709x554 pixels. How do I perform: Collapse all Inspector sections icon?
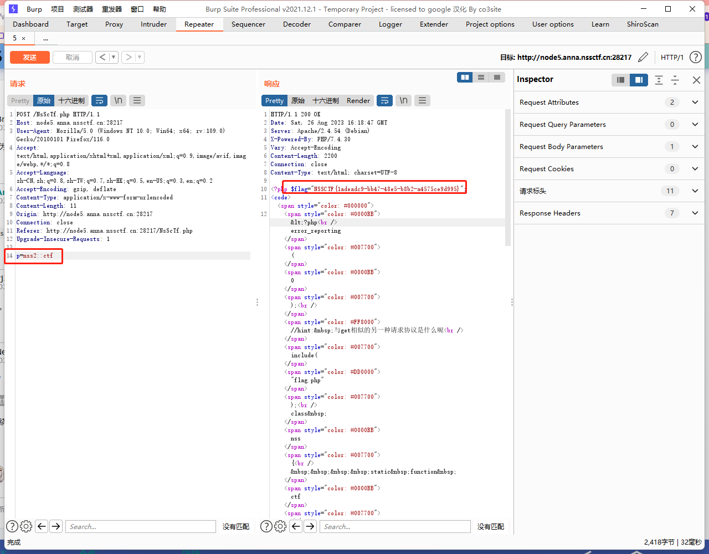675,80
